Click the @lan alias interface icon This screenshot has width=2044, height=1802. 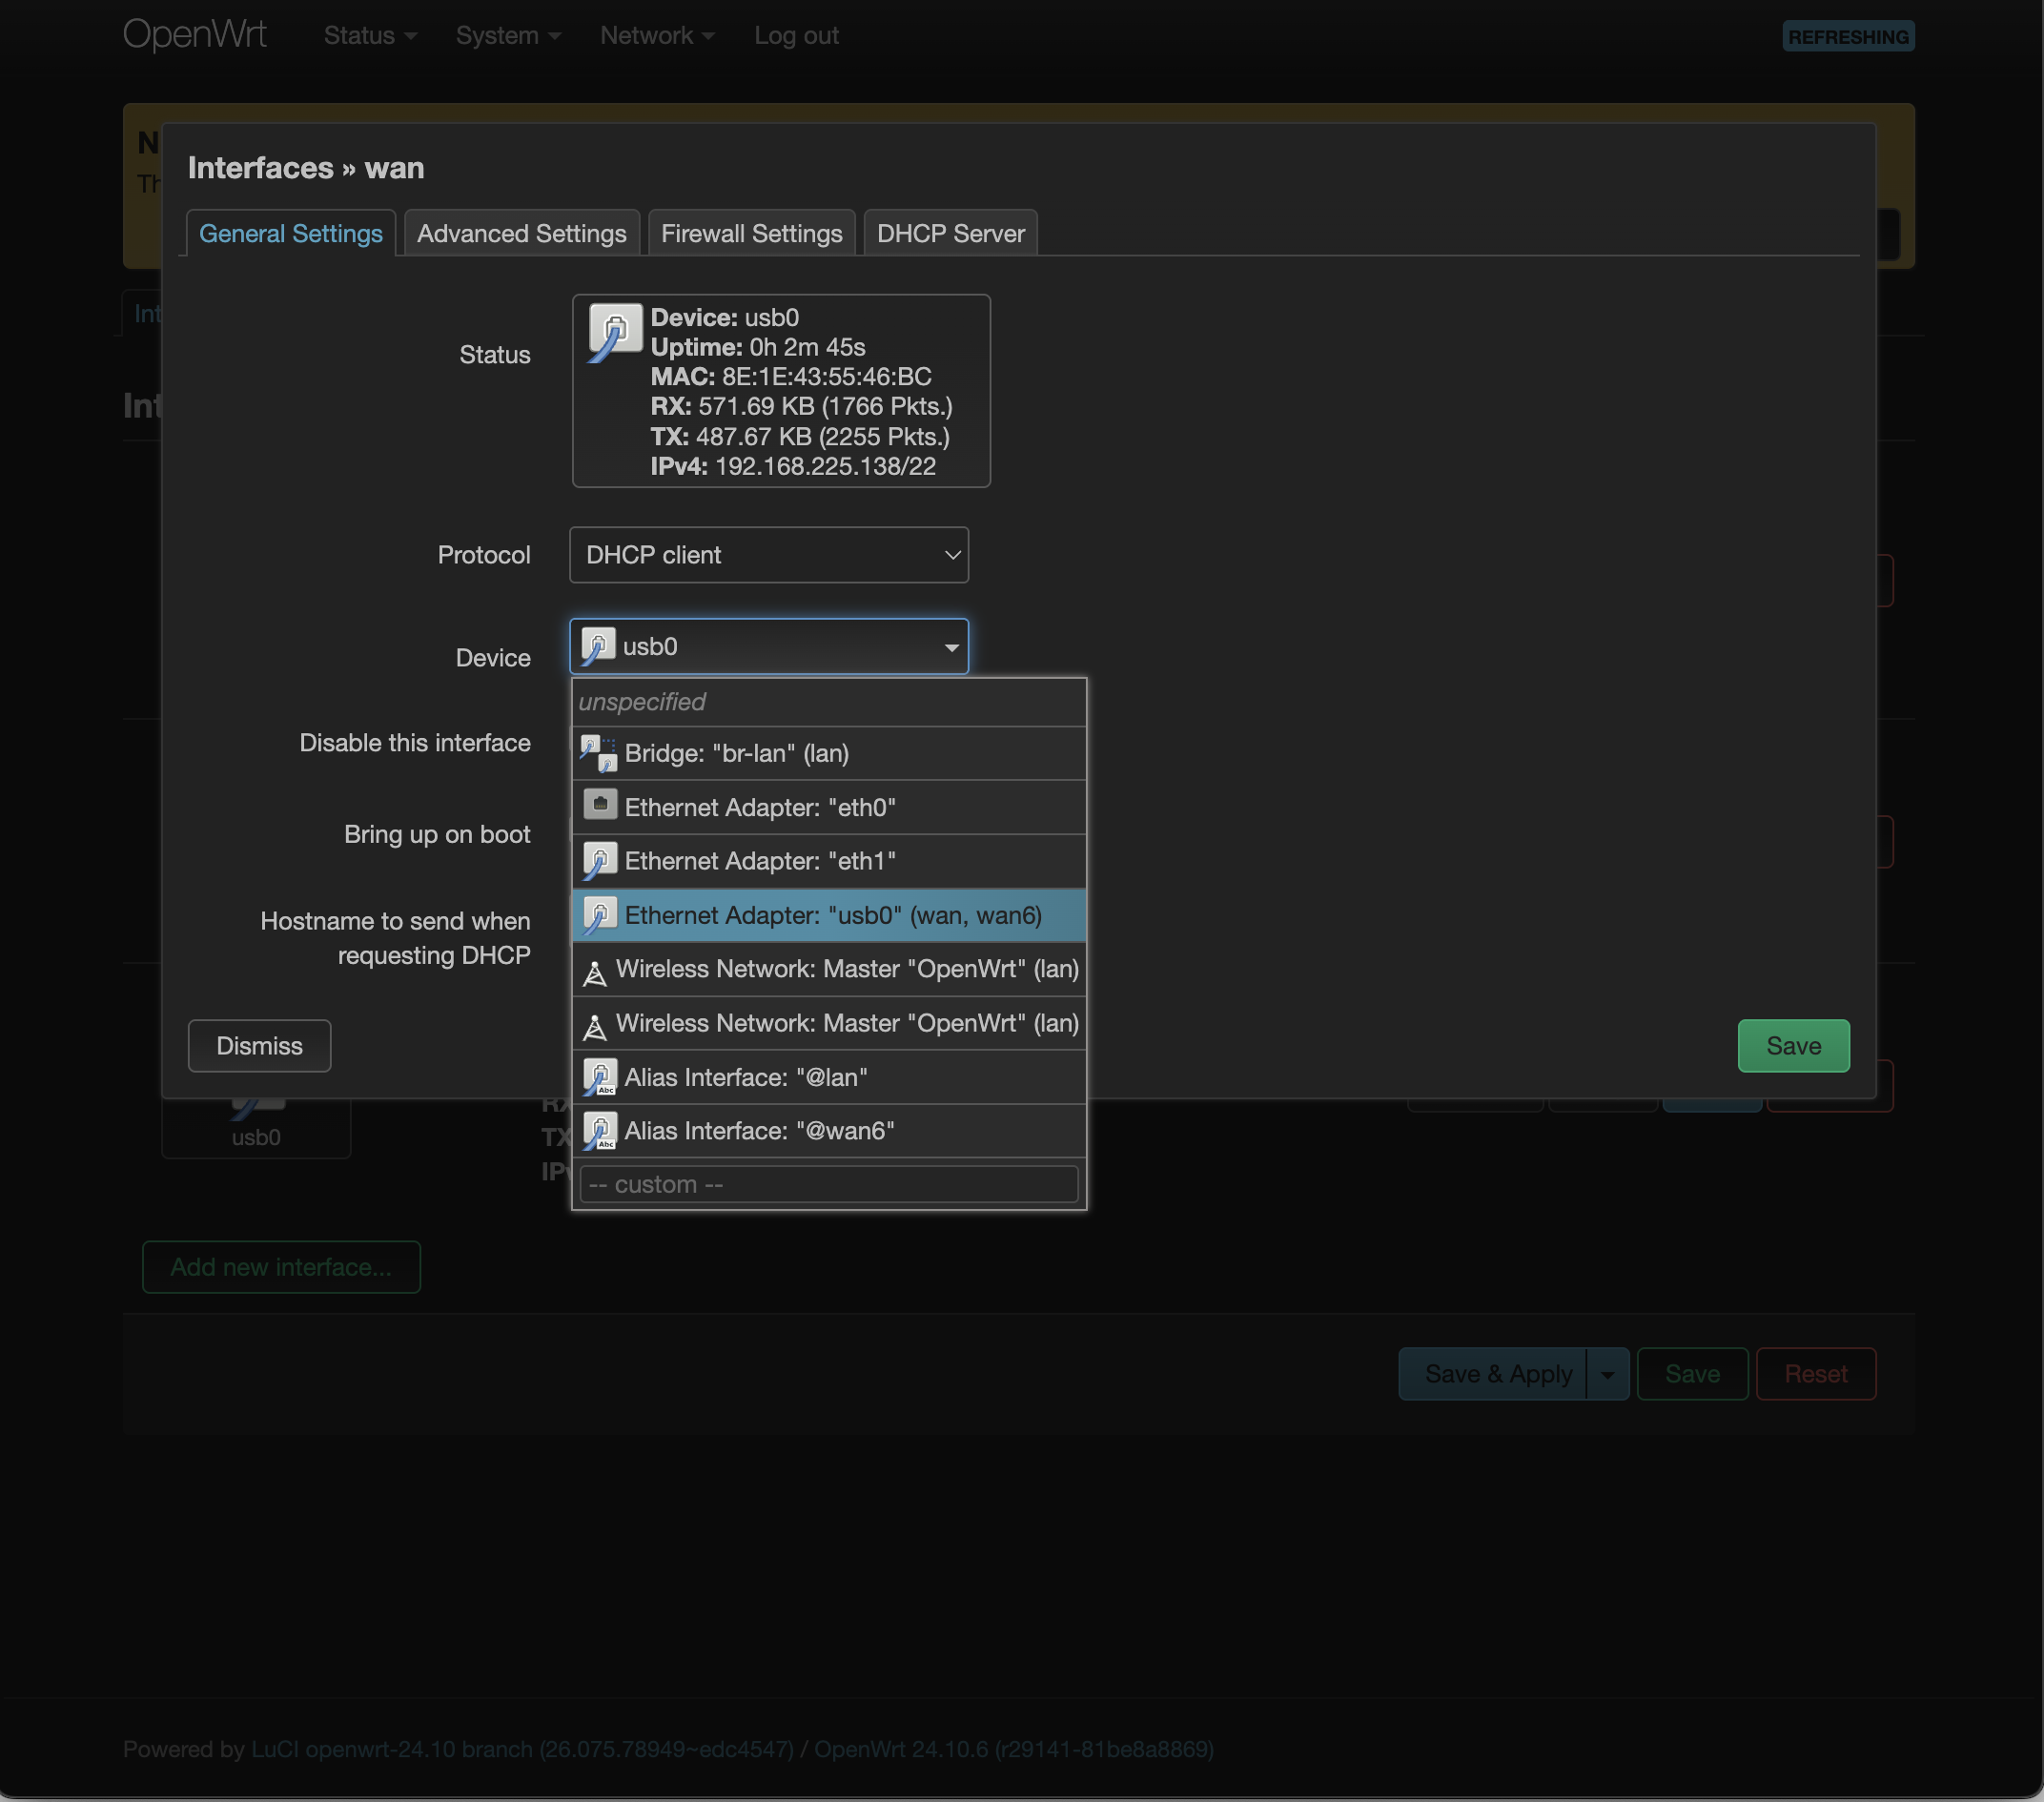[600, 1077]
